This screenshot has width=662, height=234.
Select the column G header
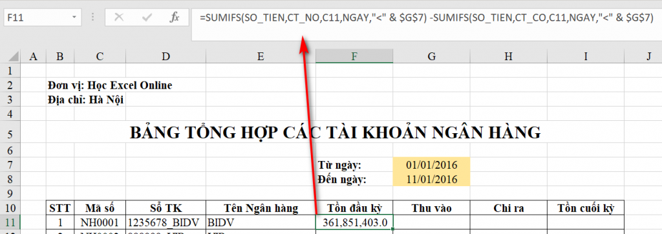431,56
